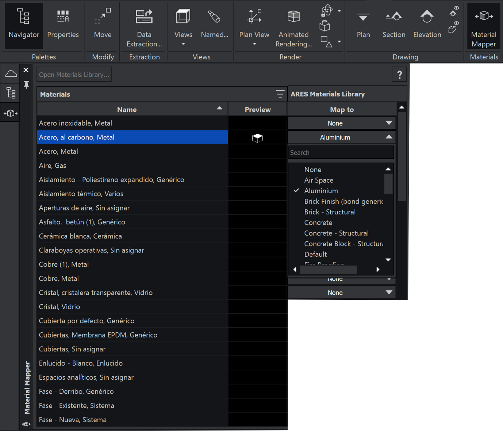Click the Preview column header
The height and width of the screenshot is (431, 503).
click(x=258, y=110)
